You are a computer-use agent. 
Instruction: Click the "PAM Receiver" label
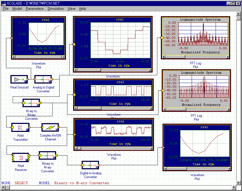pos(21,168)
